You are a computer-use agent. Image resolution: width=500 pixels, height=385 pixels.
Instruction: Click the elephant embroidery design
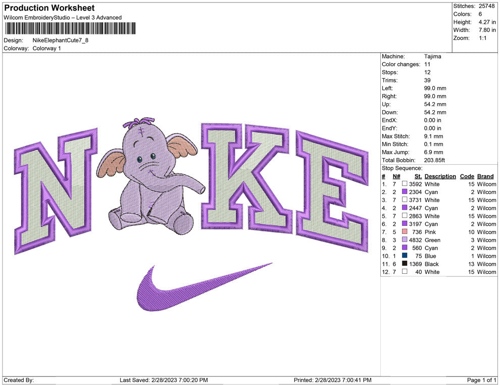pos(152,176)
